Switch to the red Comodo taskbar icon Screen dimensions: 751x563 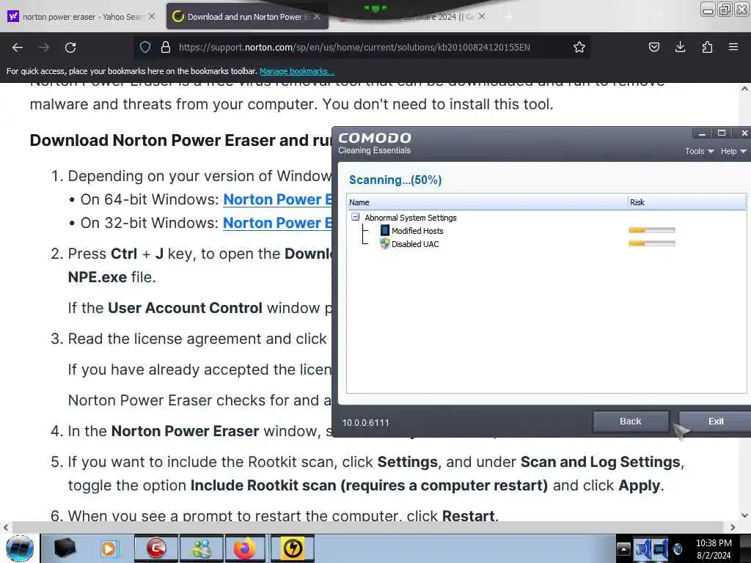click(156, 548)
